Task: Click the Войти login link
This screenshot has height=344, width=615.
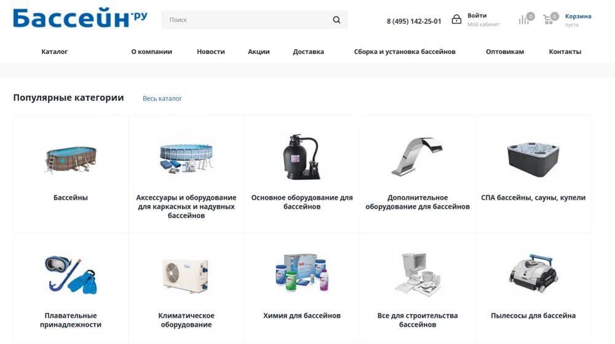Action: tap(477, 16)
